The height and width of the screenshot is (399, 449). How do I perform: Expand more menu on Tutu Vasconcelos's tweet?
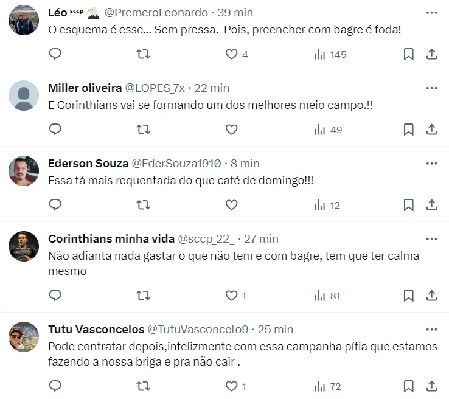pos(431,329)
